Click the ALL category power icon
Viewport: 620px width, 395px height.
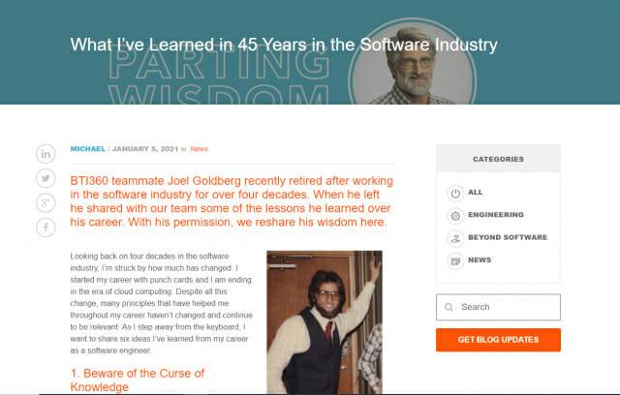tap(455, 193)
